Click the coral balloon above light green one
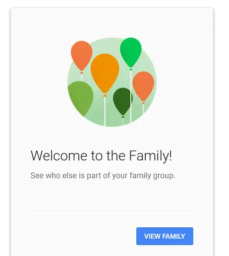 point(82,56)
